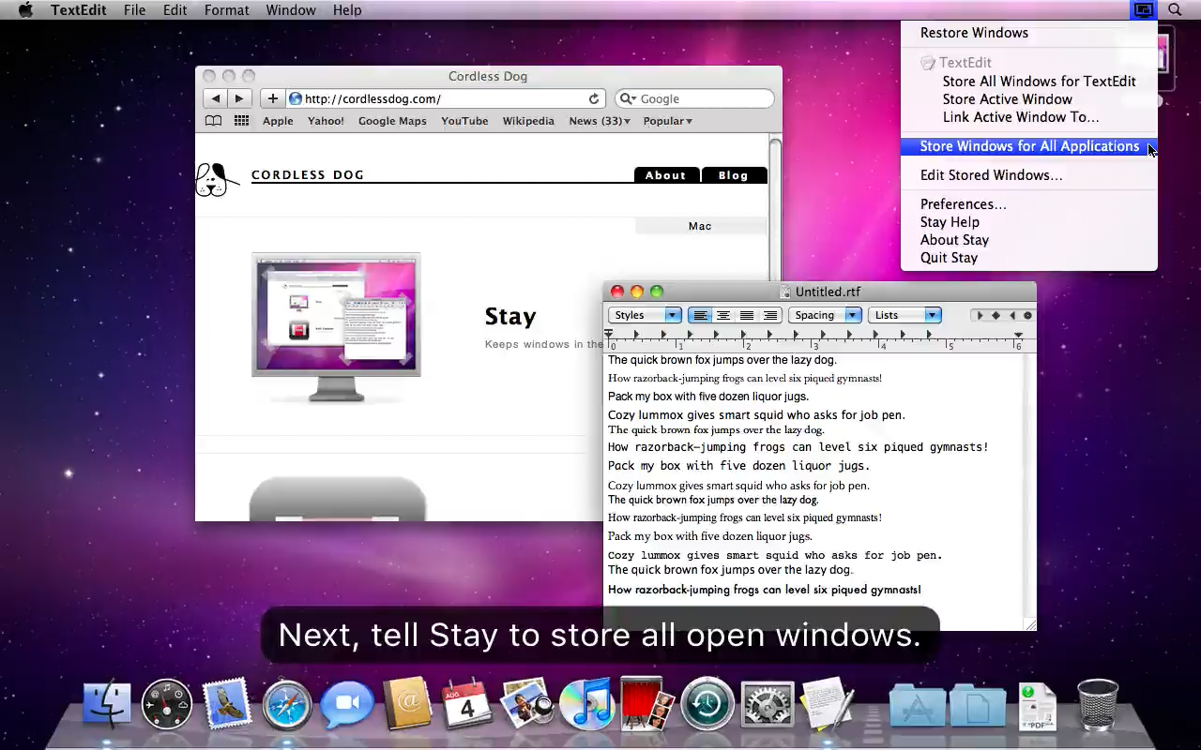Reload the Cordless Dog page in Safari
The image size is (1201, 750).
click(593, 98)
